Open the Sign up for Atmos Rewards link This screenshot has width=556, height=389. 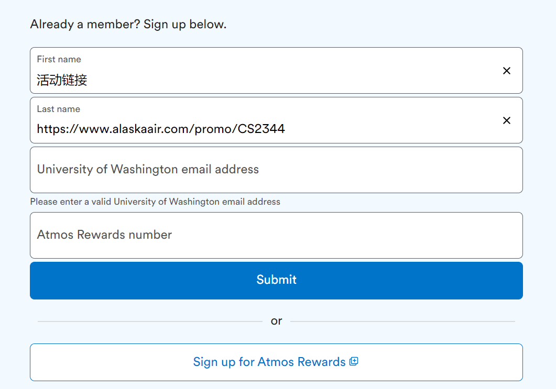(269, 362)
